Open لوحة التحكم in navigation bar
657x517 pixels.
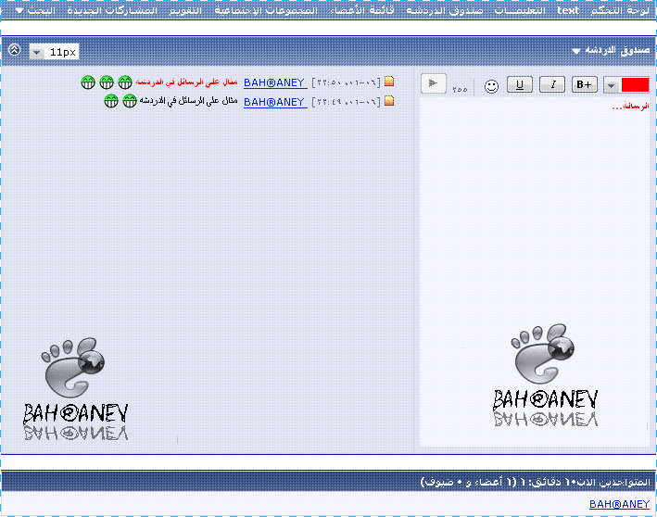point(625,9)
